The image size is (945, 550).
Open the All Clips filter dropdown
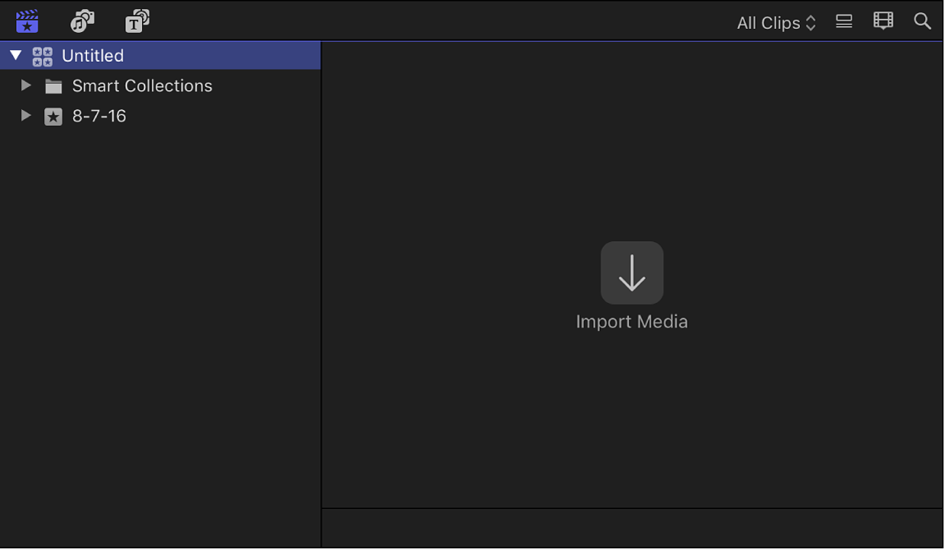776,23
